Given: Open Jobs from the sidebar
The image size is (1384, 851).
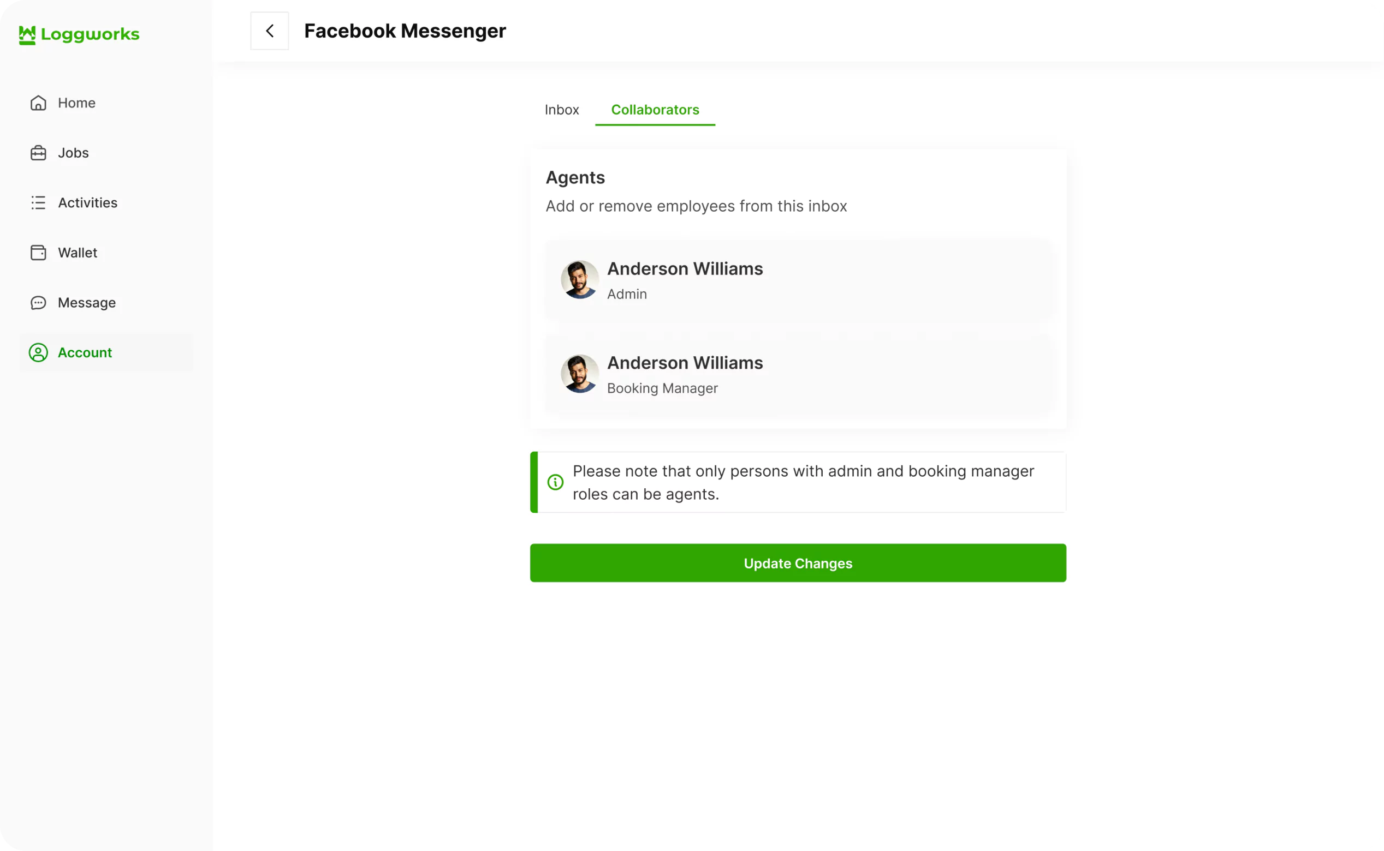Looking at the screenshot, I should click(x=73, y=153).
